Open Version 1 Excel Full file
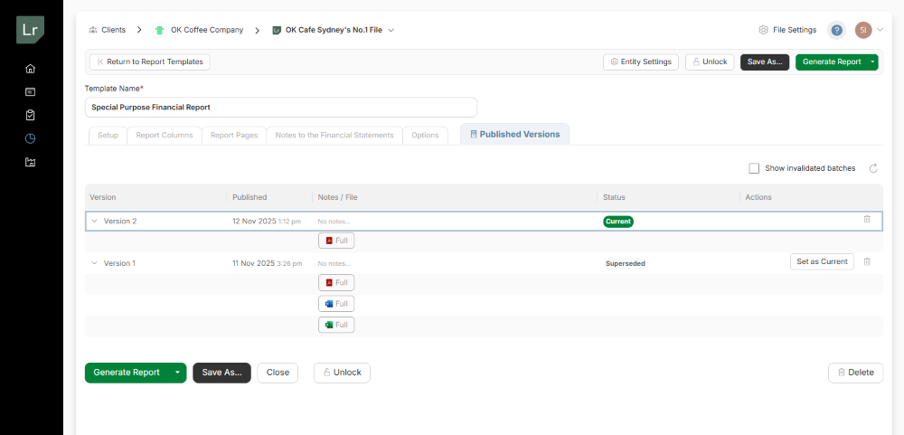 point(336,325)
